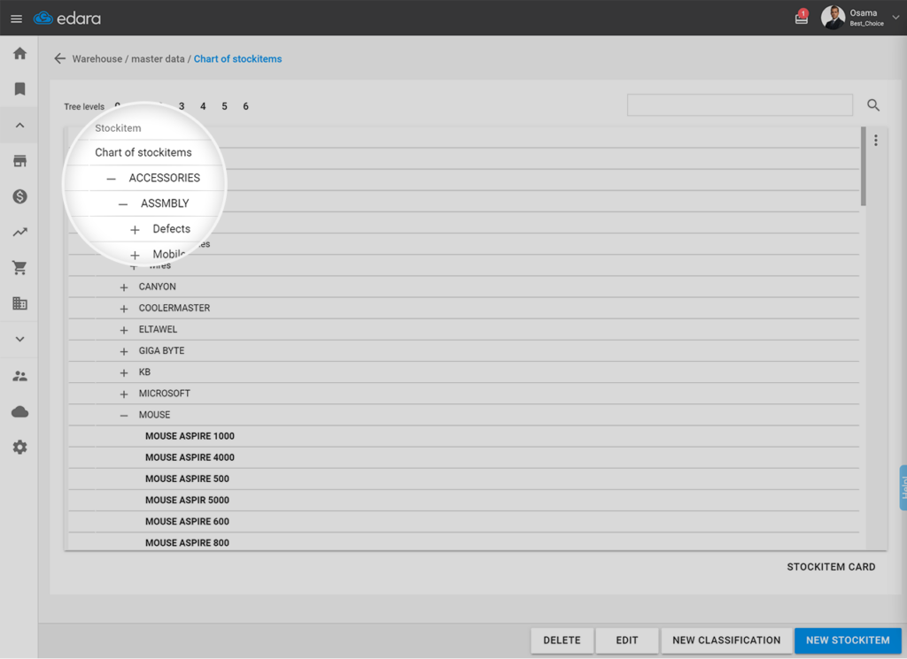Collapse the MOUSE node

pos(124,415)
